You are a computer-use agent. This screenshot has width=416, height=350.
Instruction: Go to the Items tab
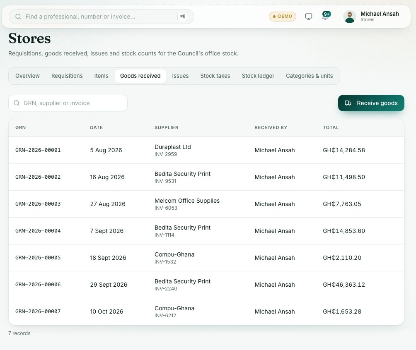click(102, 76)
